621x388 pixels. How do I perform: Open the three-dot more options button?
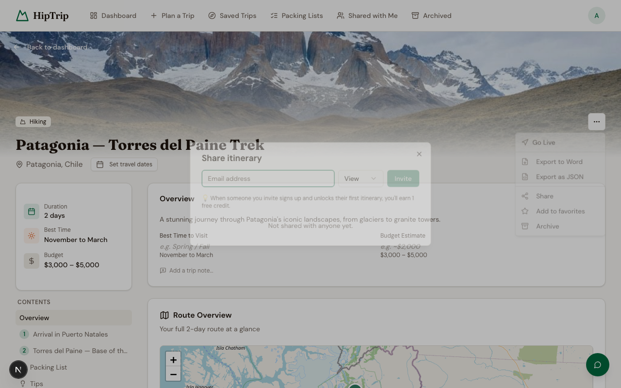pos(597,122)
